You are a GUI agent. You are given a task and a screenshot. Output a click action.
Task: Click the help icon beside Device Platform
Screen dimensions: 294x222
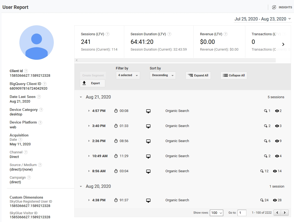40,122
